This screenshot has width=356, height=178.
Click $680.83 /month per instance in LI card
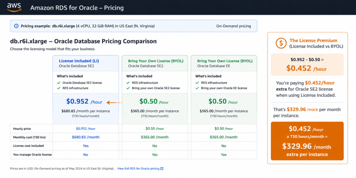(86, 111)
